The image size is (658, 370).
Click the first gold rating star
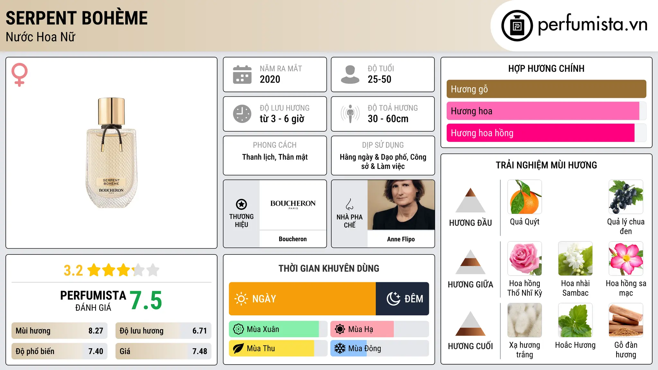94,270
